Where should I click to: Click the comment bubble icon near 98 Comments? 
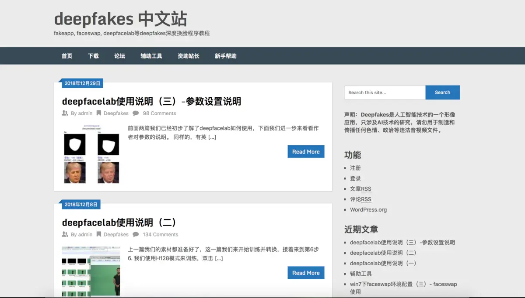pos(136,113)
